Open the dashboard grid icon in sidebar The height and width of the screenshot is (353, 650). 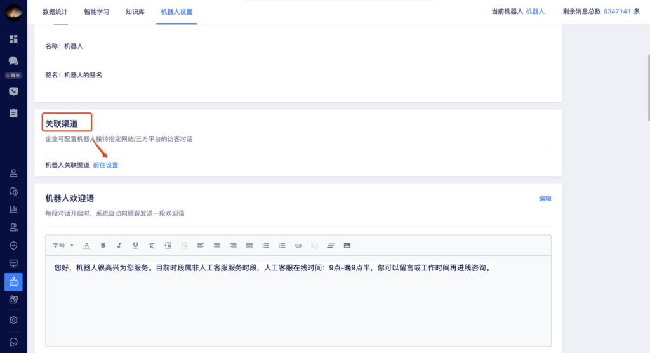(13, 39)
